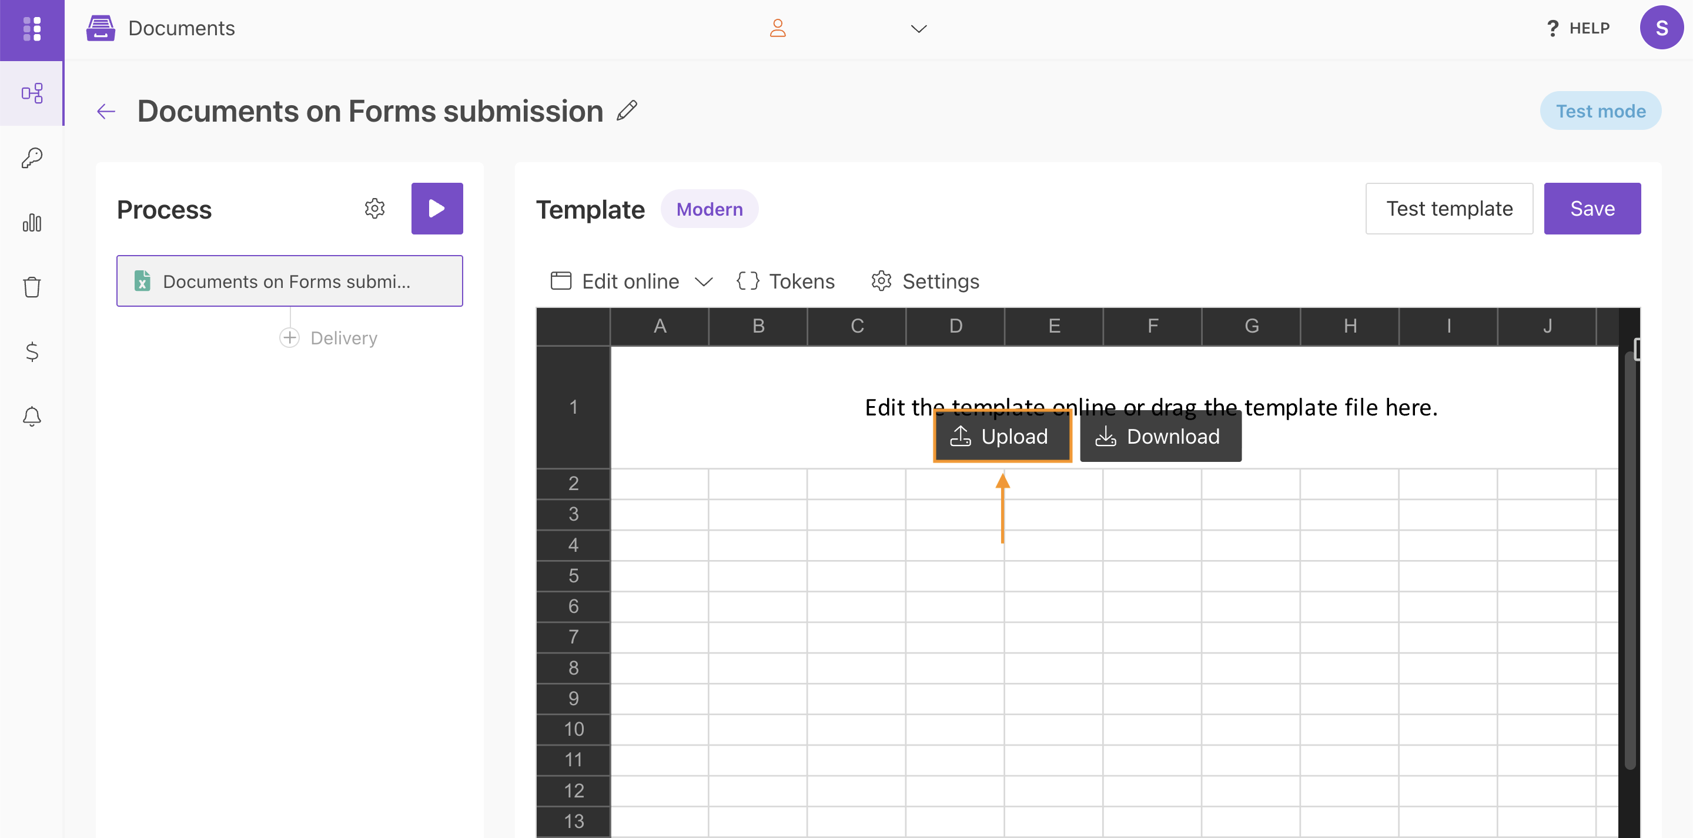The height and width of the screenshot is (838, 1693).
Task: Click the Documents title in header
Action: tap(182, 28)
